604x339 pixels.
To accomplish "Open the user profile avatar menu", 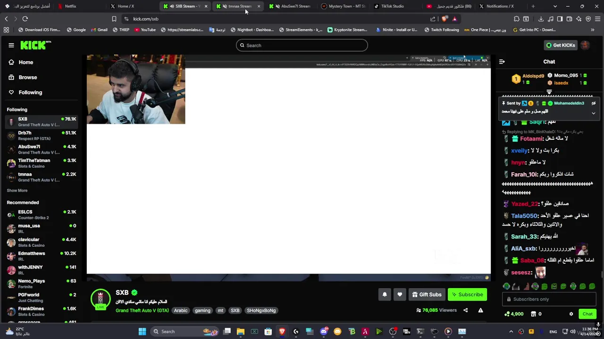I will (x=585, y=45).
